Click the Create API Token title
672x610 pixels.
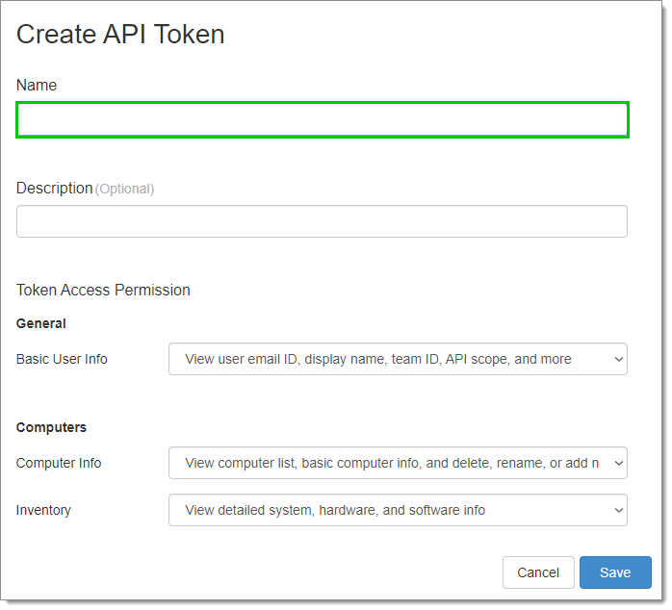pos(120,35)
